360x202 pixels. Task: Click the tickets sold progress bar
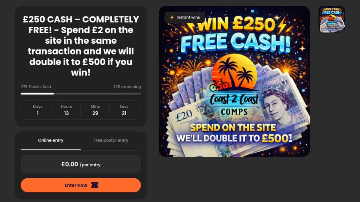pyautogui.click(x=81, y=94)
